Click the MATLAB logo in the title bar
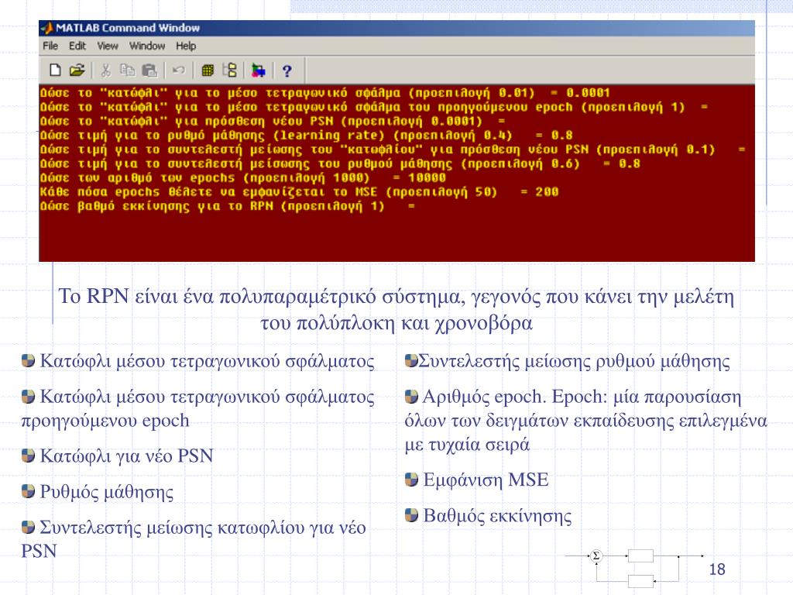This screenshot has height=595, width=793. (x=47, y=28)
